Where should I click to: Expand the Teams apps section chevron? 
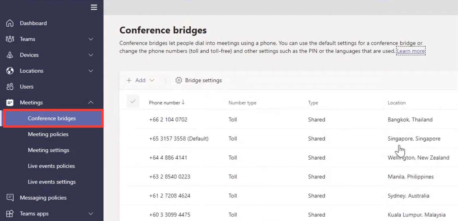pos(91,213)
